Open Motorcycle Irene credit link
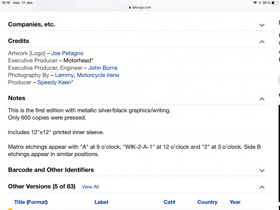Screen dimensions: 280x210 [x=98, y=75]
